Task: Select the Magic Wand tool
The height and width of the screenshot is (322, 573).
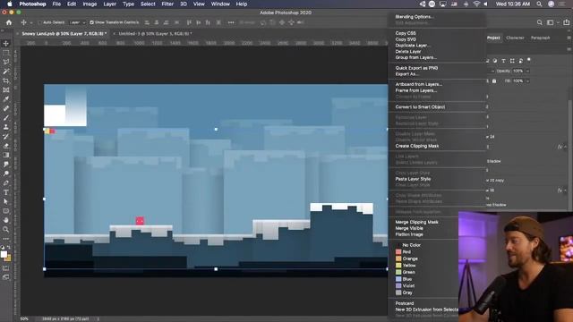Action: pyautogui.click(x=6, y=72)
